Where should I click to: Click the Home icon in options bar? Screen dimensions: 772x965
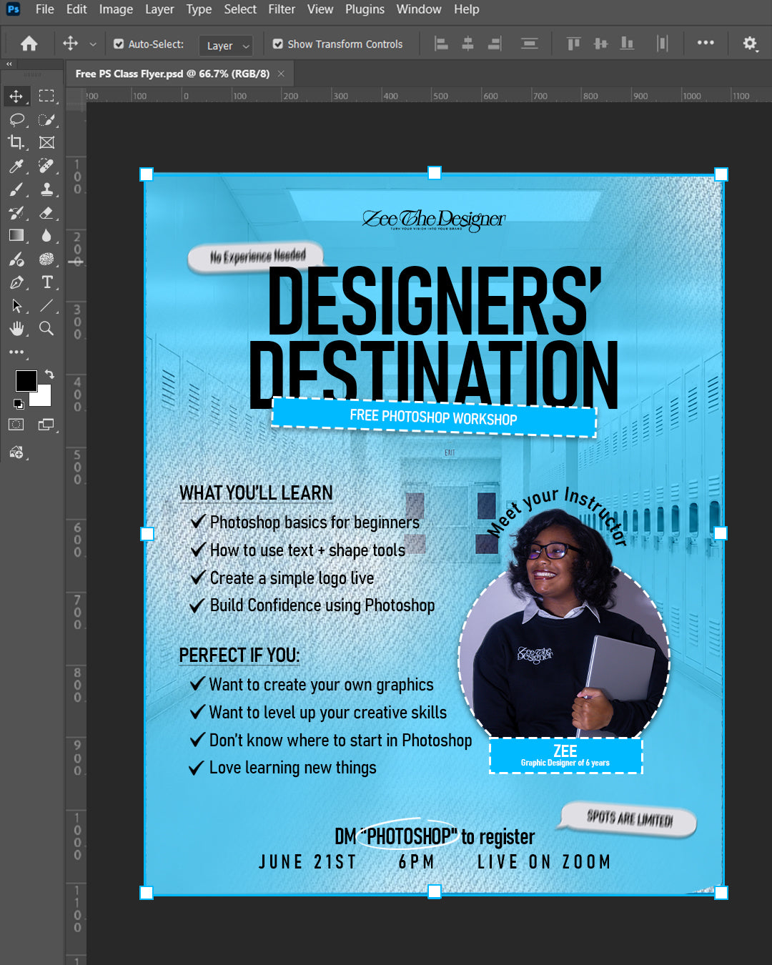click(29, 44)
